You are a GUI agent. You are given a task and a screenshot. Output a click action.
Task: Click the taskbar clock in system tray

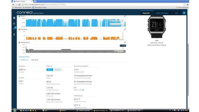(186, 110)
